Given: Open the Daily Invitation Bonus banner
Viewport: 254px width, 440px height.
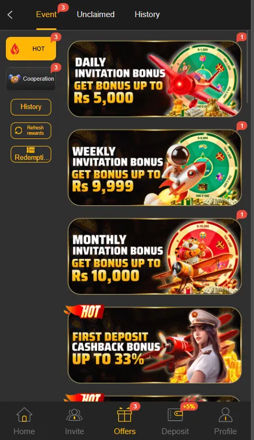Looking at the screenshot, I should click(155, 79).
